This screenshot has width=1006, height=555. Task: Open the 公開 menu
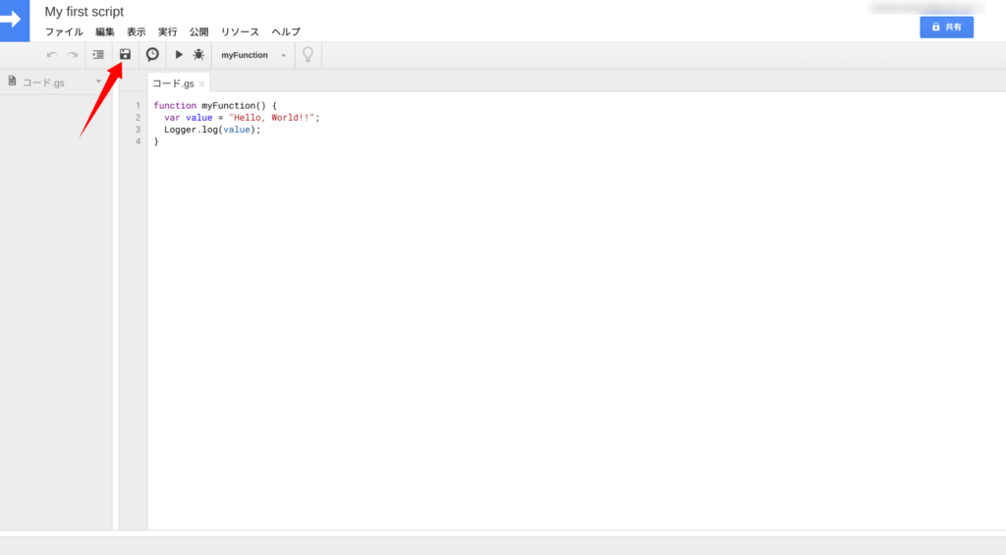198,31
